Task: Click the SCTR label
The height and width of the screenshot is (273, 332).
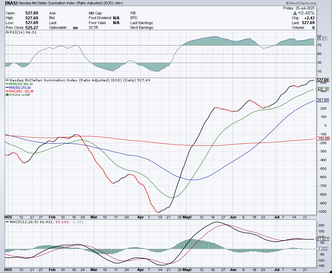Action: (94, 28)
